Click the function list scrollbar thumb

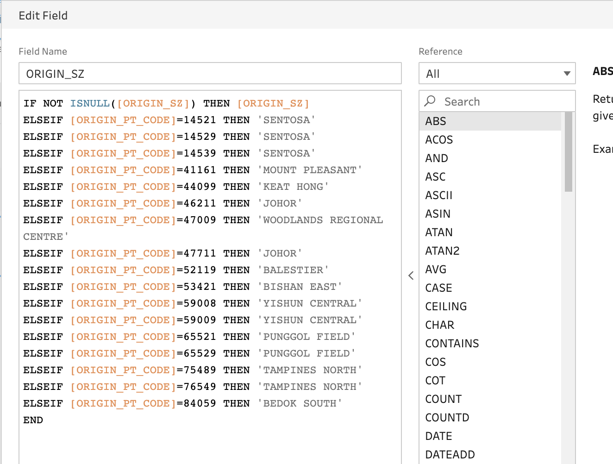[x=568, y=152]
